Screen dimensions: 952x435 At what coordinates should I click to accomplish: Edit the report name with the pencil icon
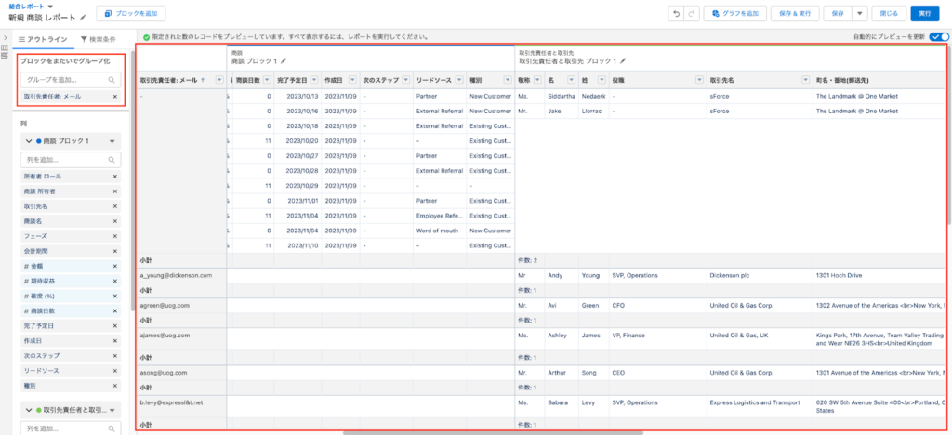(83, 18)
